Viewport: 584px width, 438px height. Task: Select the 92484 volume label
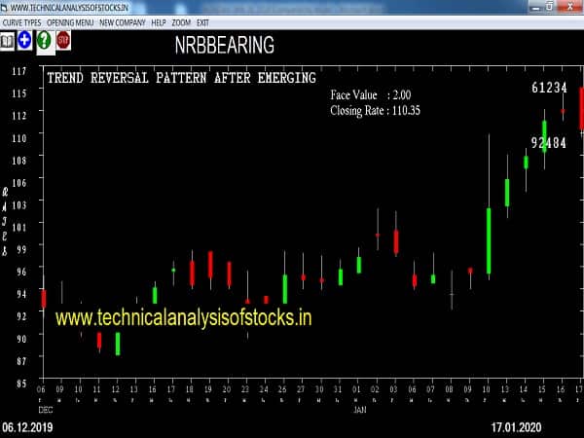click(x=549, y=143)
